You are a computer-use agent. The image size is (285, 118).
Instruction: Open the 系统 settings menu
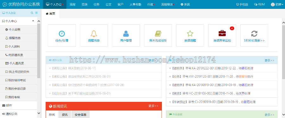click(185, 4)
